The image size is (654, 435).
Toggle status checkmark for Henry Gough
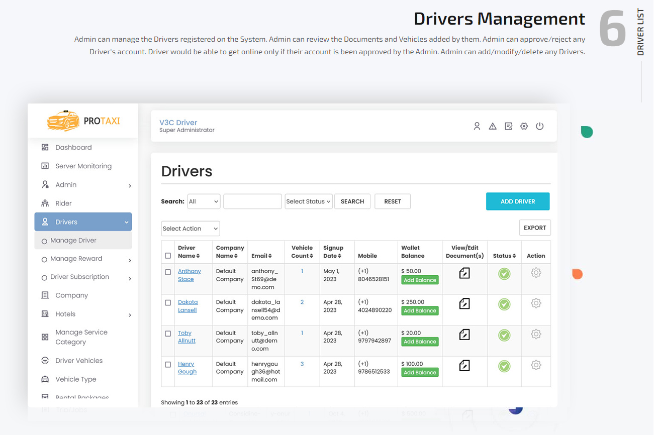coord(504,366)
